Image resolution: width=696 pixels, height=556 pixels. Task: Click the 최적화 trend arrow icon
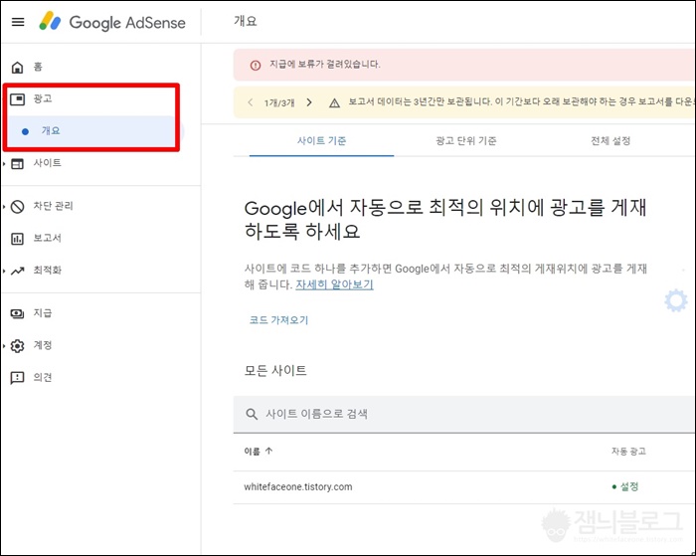click(17, 271)
